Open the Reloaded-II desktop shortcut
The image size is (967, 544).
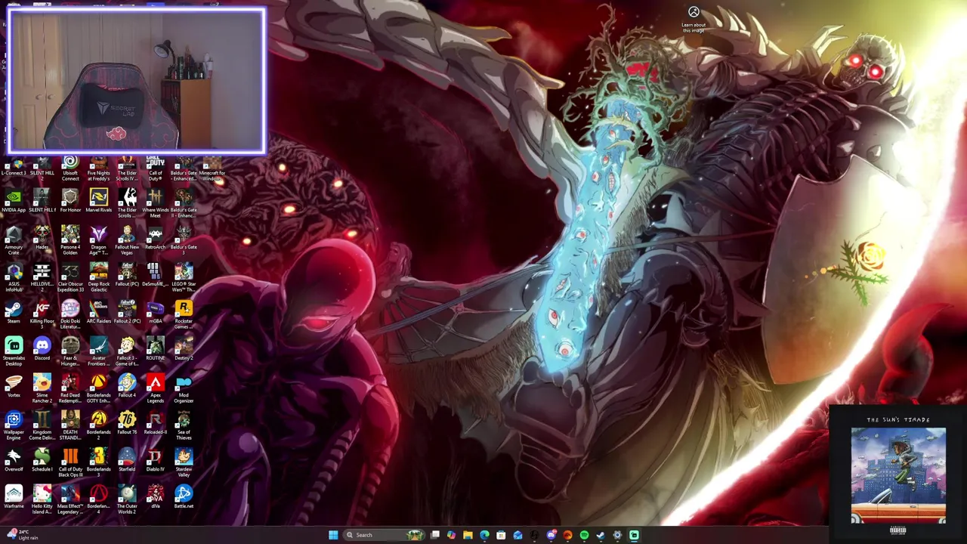click(x=155, y=424)
